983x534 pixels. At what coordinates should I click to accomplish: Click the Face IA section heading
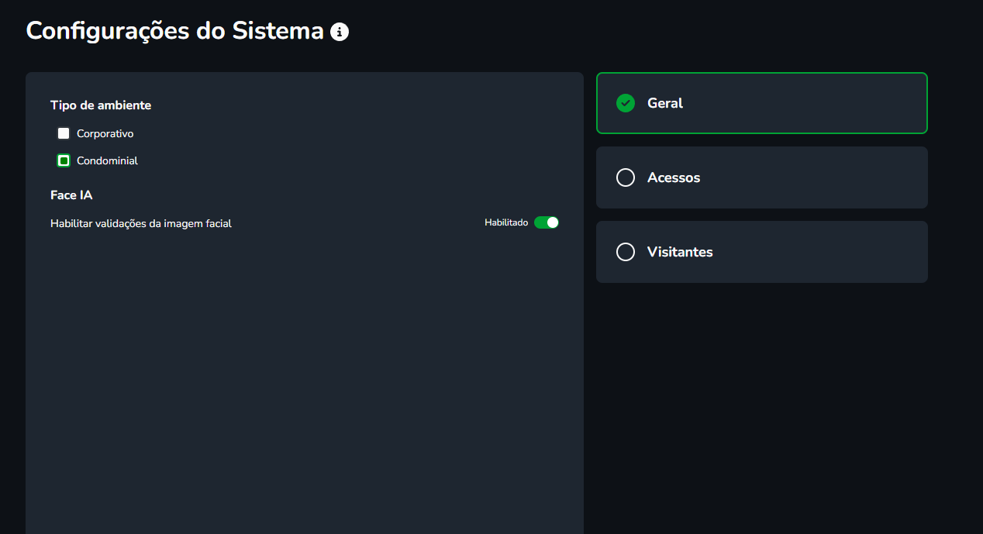(x=71, y=195)
